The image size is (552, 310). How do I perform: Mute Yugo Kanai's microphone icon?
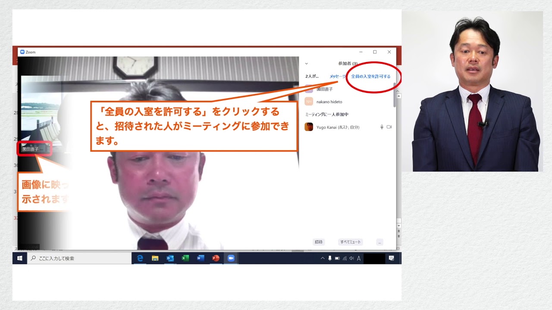(x=382, y=127)
